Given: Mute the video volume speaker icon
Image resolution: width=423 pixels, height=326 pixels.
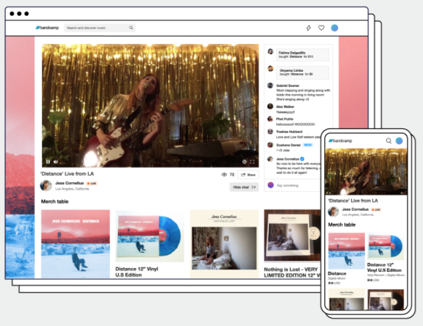Looking at the screenshot, I should pyautogui.click(x=55, y=161).
